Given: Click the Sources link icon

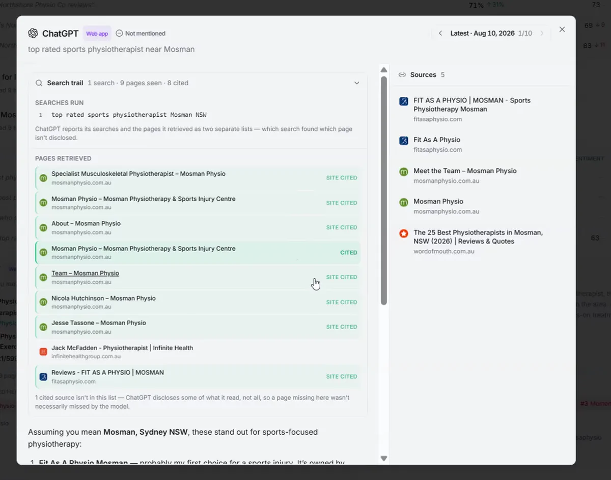Looking at the screenshot, I should coord(402,74).
